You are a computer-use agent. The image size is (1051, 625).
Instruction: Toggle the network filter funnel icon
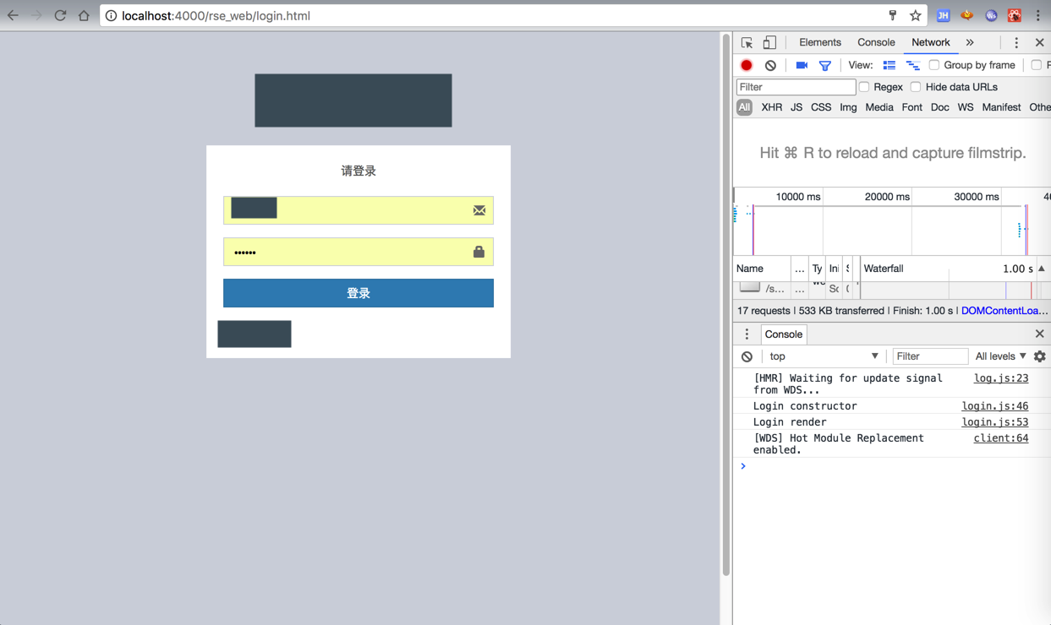coord(825,65)
